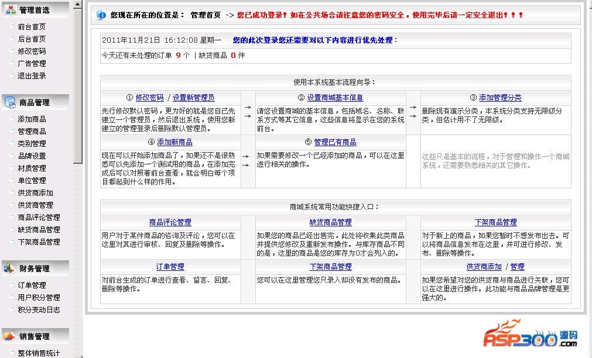
Task: Open 下架商品管理 link in the middle column
Action: (x=330, y=267)
